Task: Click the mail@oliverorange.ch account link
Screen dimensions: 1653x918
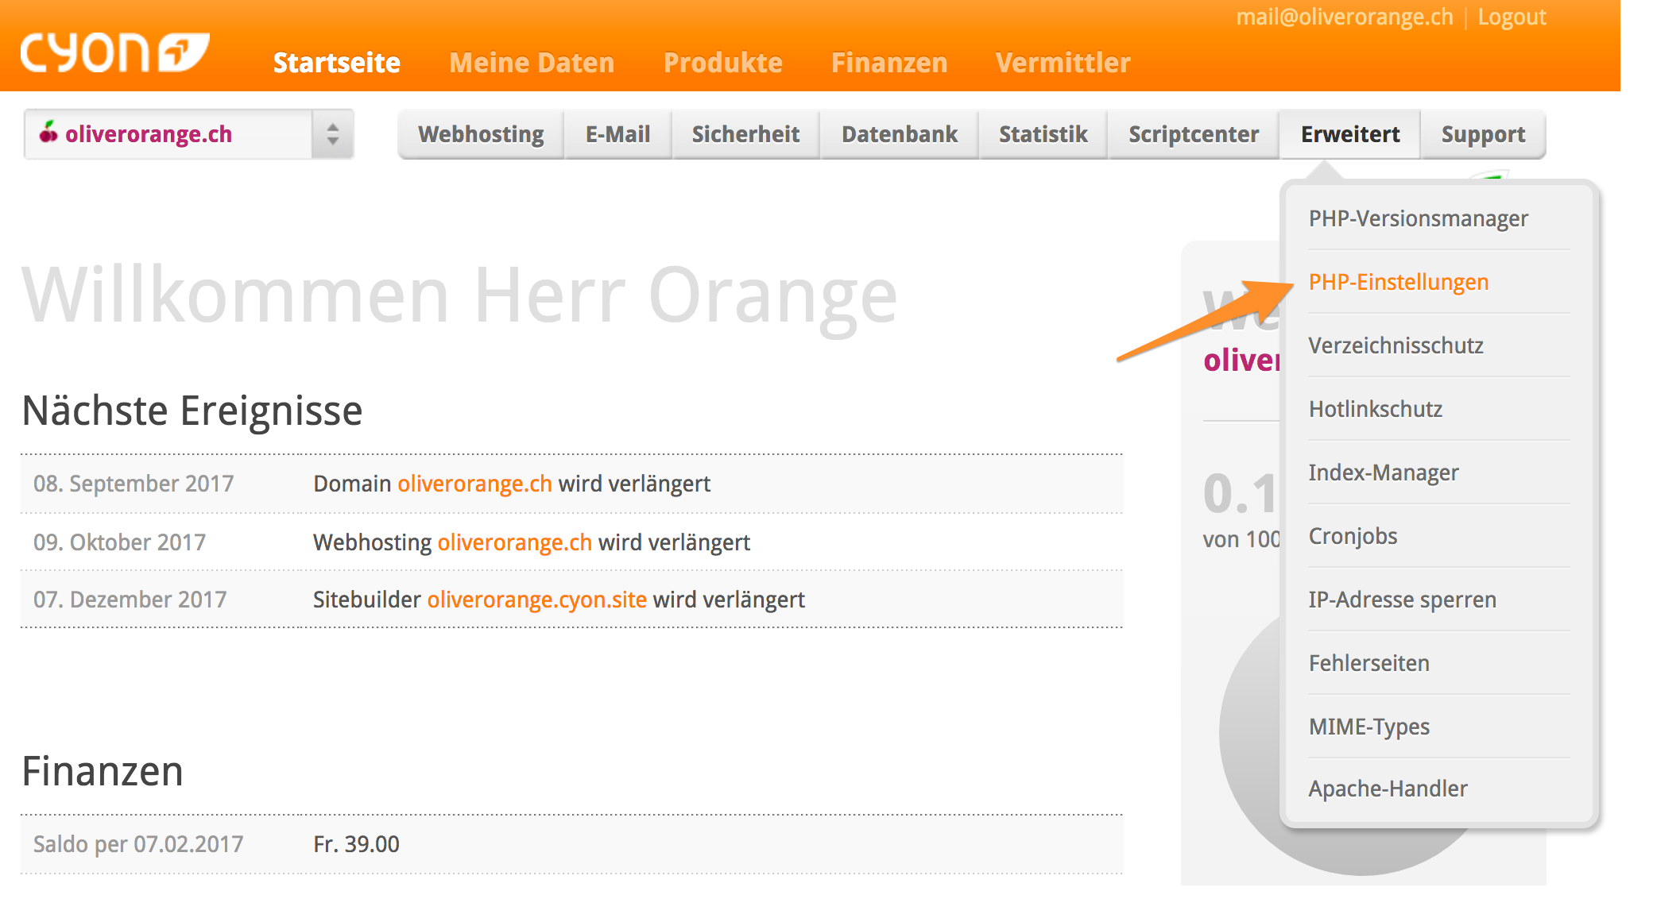Action: pos(1345,17)
